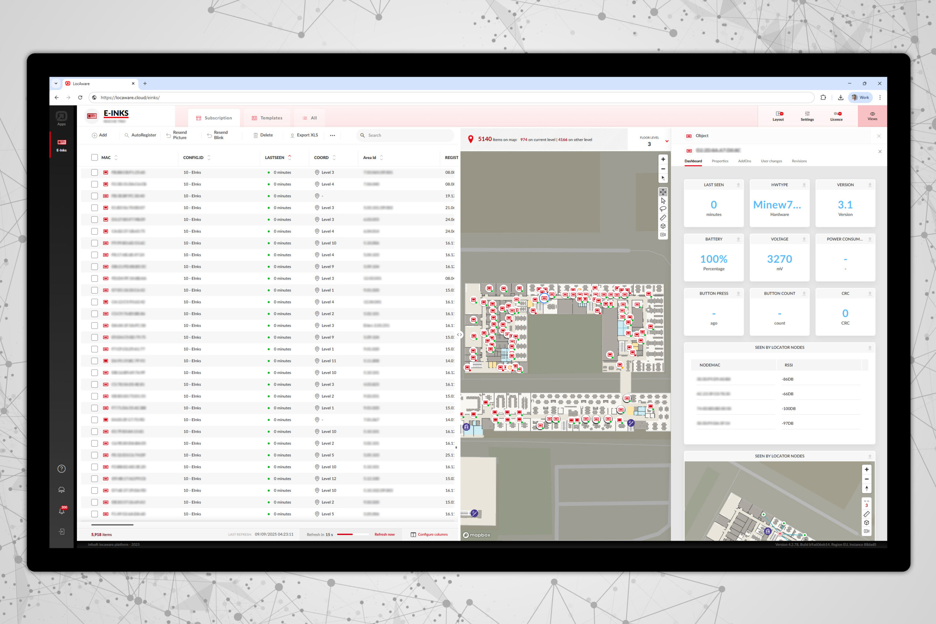This screenshot has height=624, width=936.
Task: Open the Apps launcher in sidebar
Action: pos(62,118)
